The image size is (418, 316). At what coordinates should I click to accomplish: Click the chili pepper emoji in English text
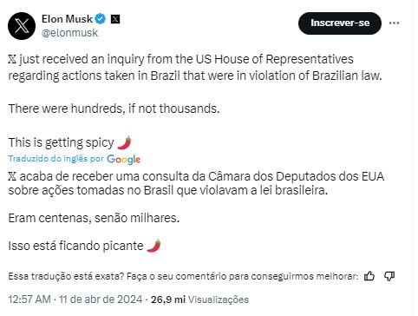coord(125,142)
